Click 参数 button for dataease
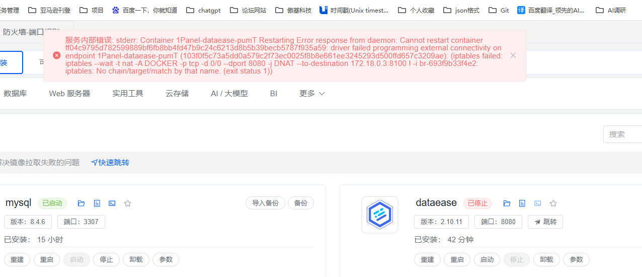 [x=576, y=259]
